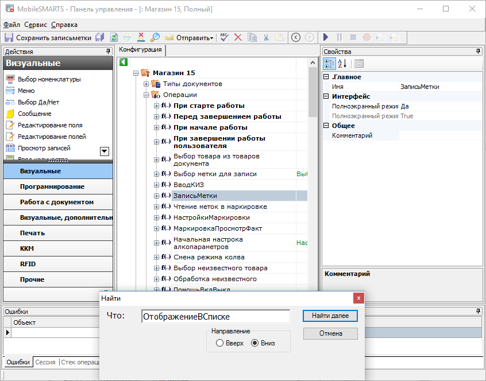Open the Печать actions group
This screenshot has height=381, width=486.
pos(58,233)
